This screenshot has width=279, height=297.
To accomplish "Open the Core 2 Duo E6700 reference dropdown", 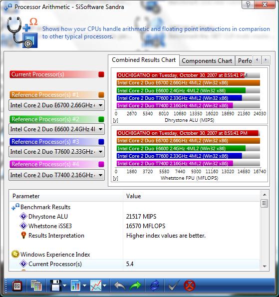I will coord(56,105).
